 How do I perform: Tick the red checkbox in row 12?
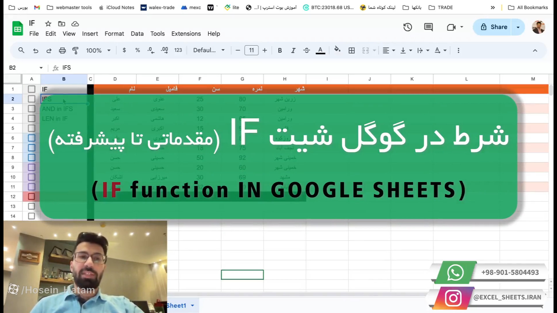tap(32, 196)
